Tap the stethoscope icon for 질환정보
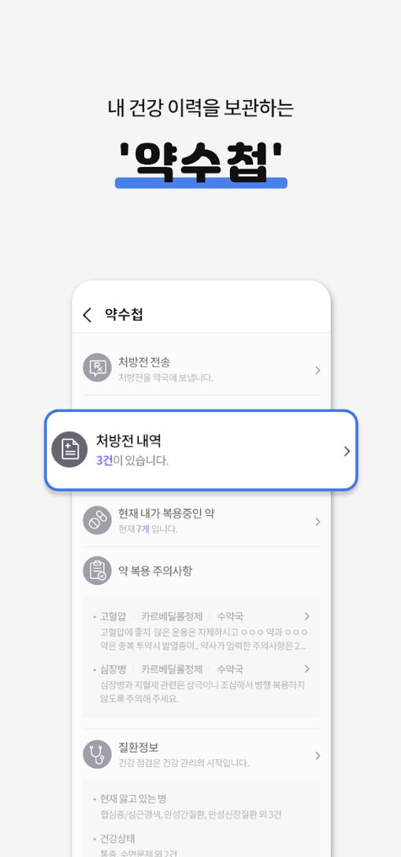The image size is (401, 857). (x=97, y=755)
